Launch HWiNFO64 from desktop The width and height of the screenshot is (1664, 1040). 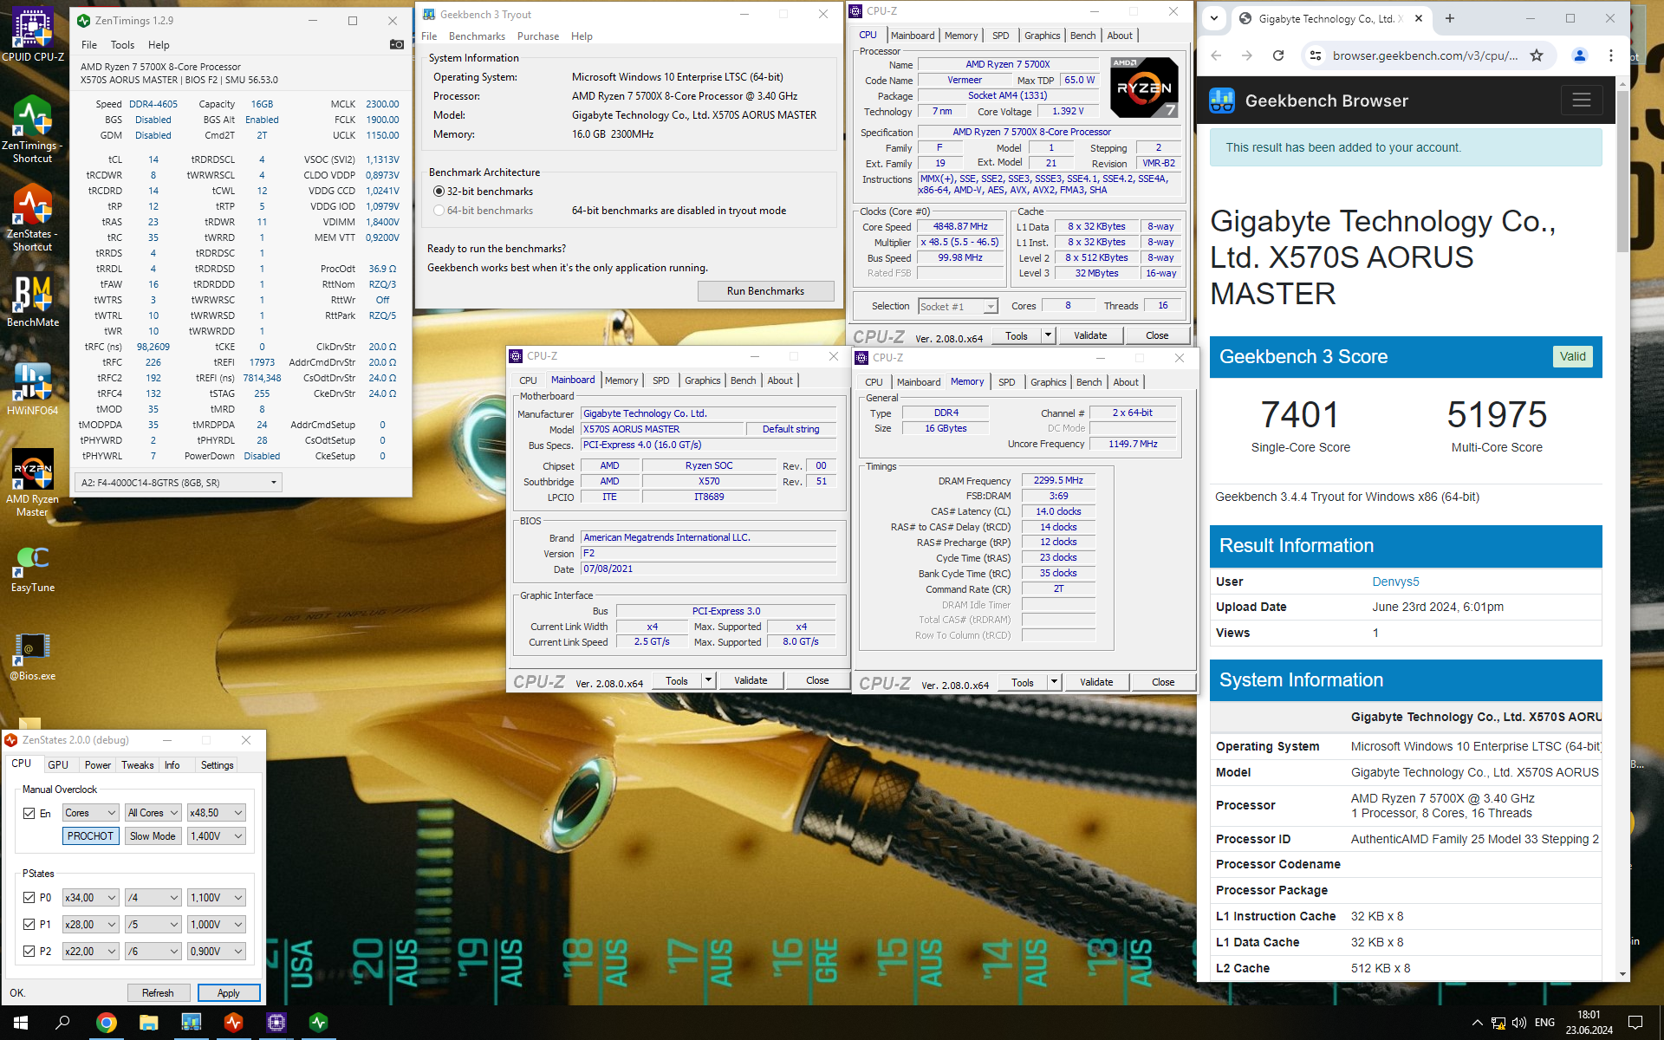click(x=32, y=390)
